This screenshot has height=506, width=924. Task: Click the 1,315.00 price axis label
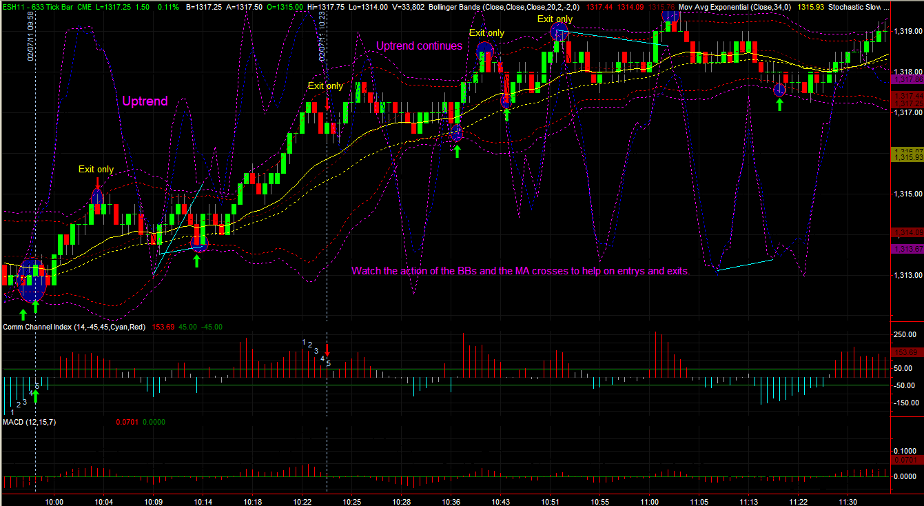(907, 194)
